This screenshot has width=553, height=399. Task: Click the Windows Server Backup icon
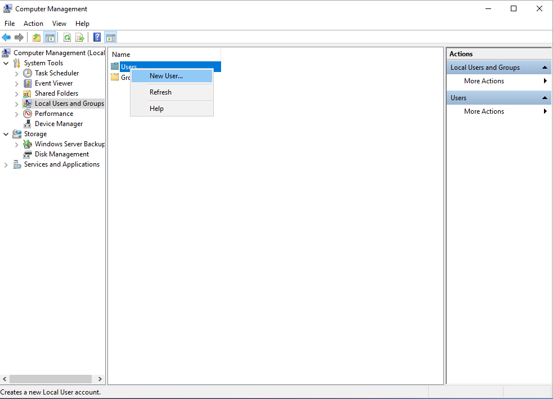[28, 144]
